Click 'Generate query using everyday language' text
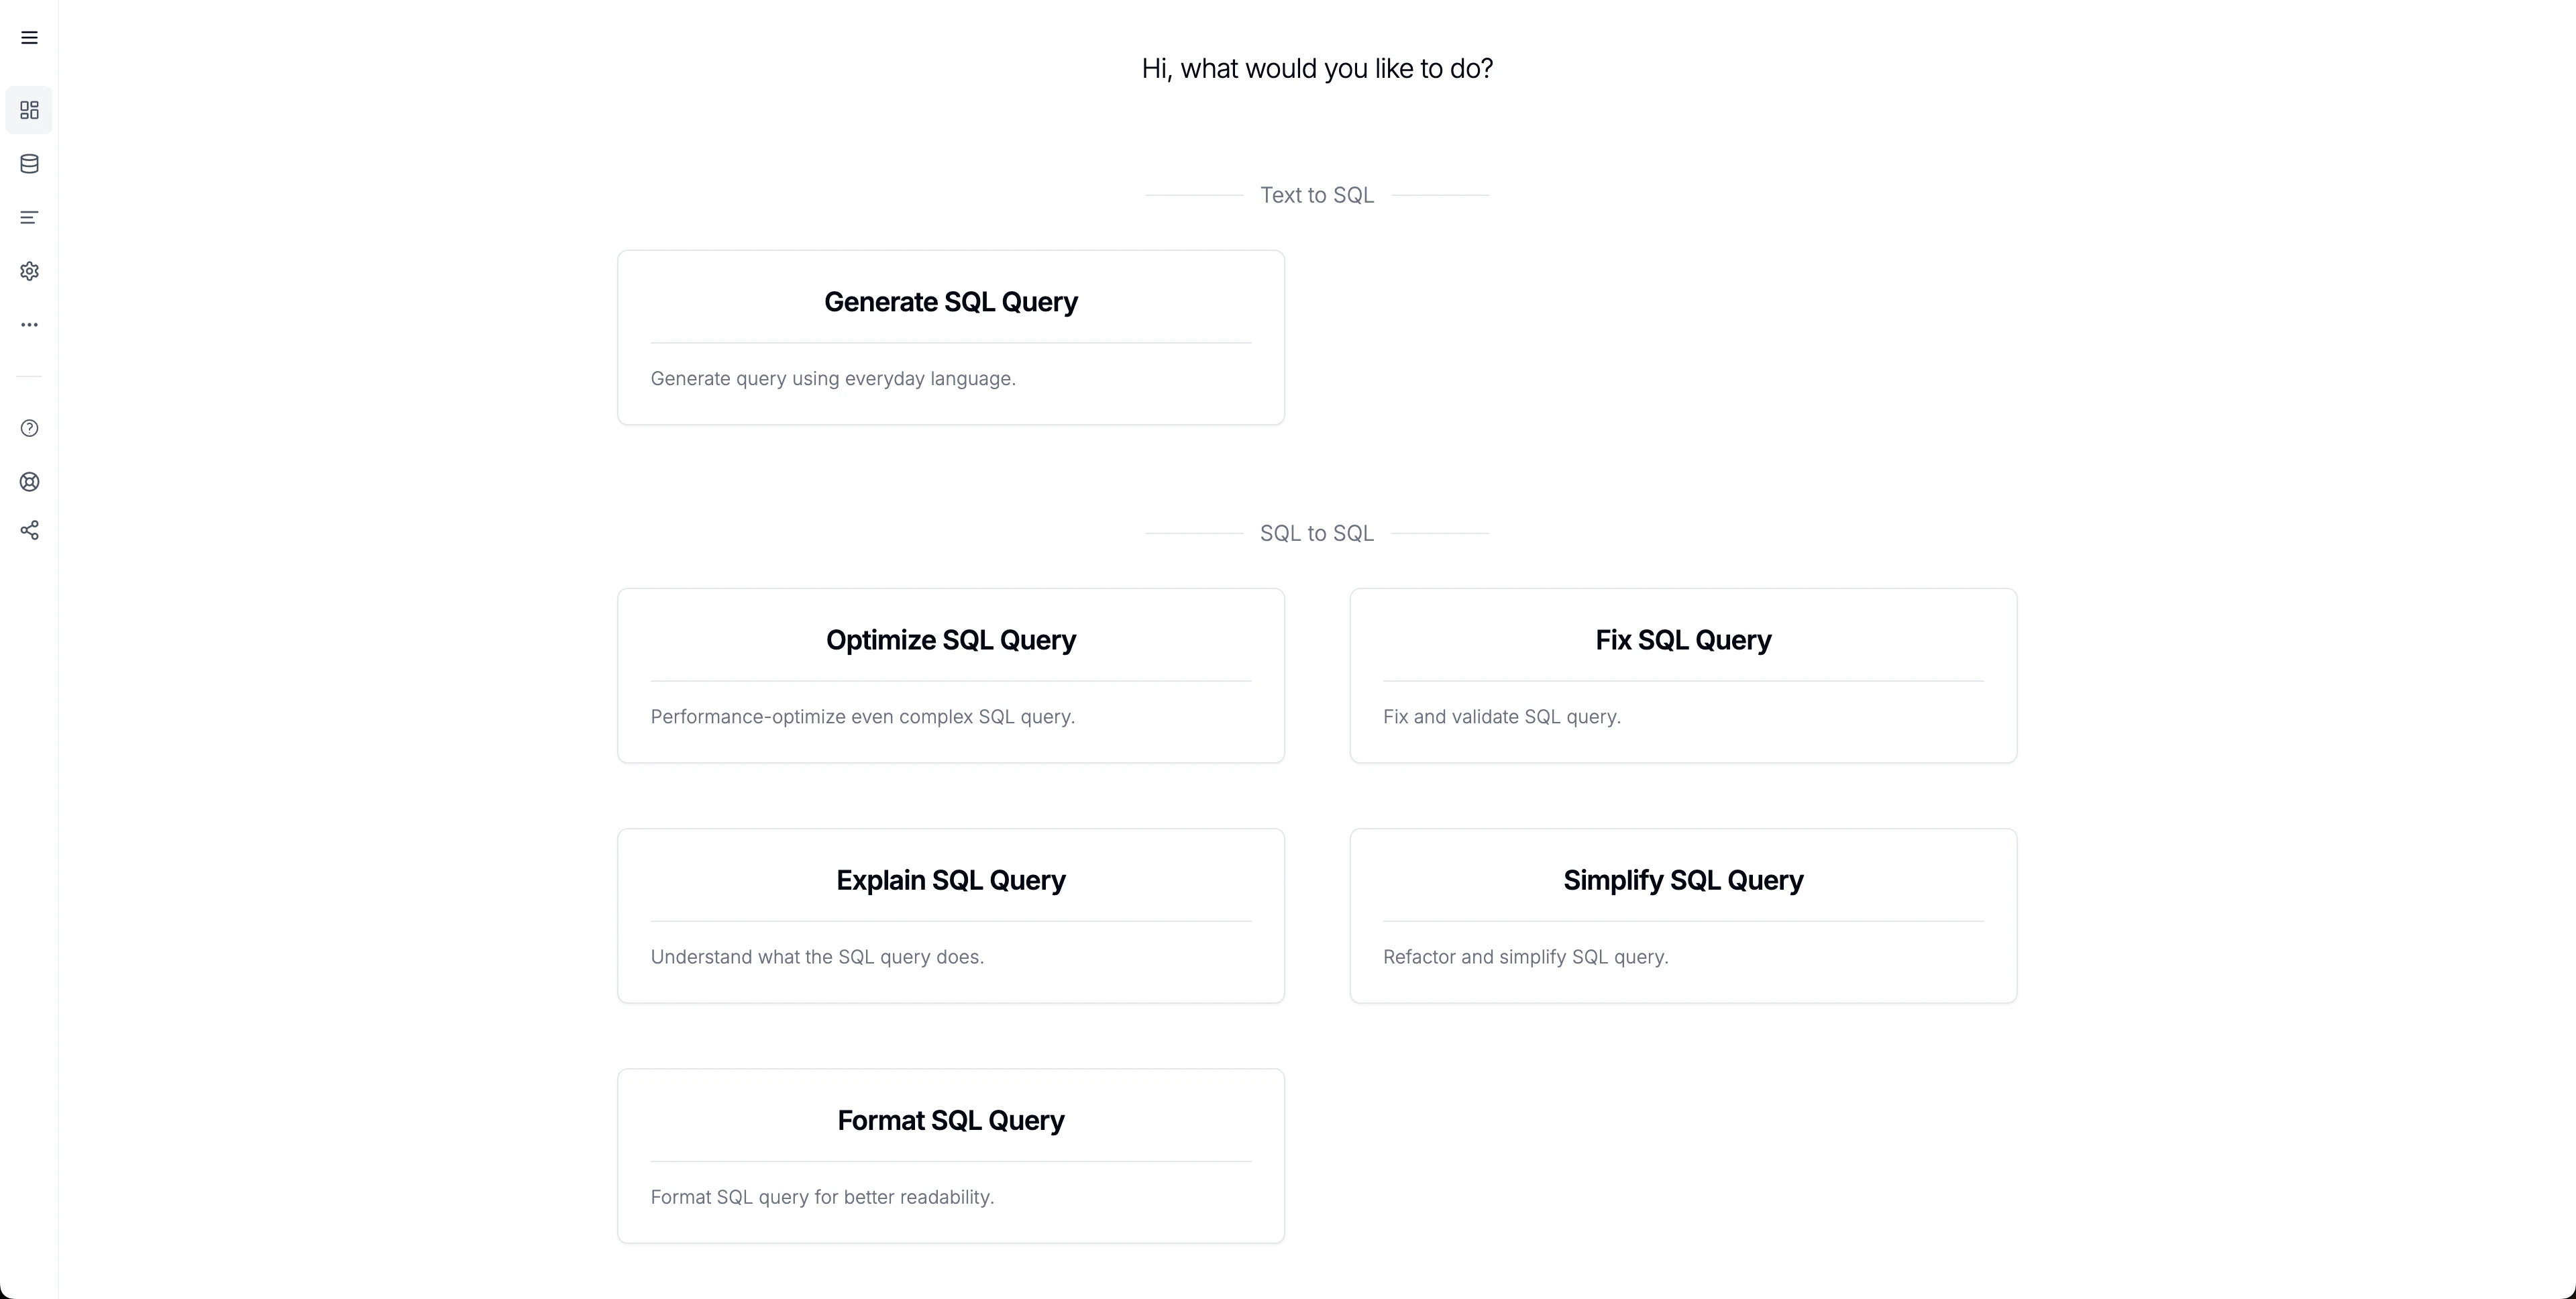 pos(832,379)
